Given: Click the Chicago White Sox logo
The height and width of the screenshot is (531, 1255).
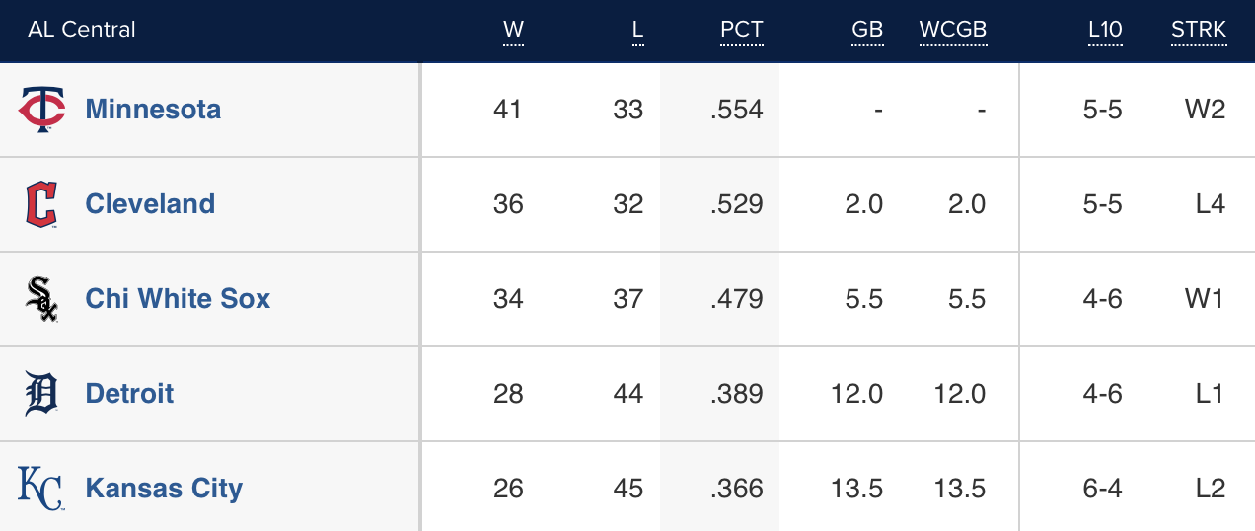Looking at the screenshot, I should (x=41, y=299).
